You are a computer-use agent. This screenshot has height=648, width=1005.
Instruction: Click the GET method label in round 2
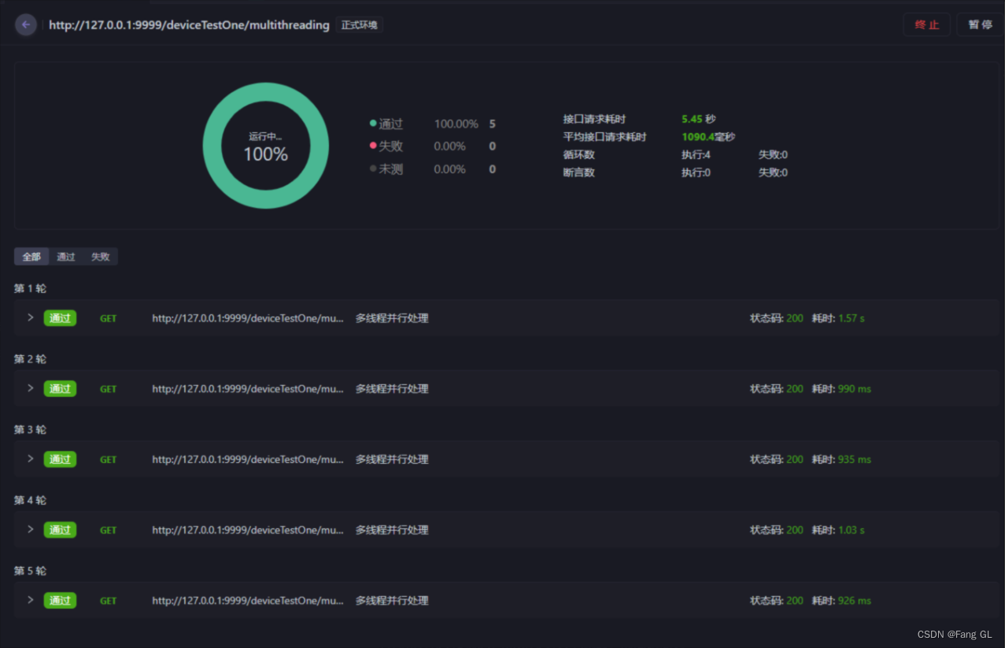tap(108, 389)
